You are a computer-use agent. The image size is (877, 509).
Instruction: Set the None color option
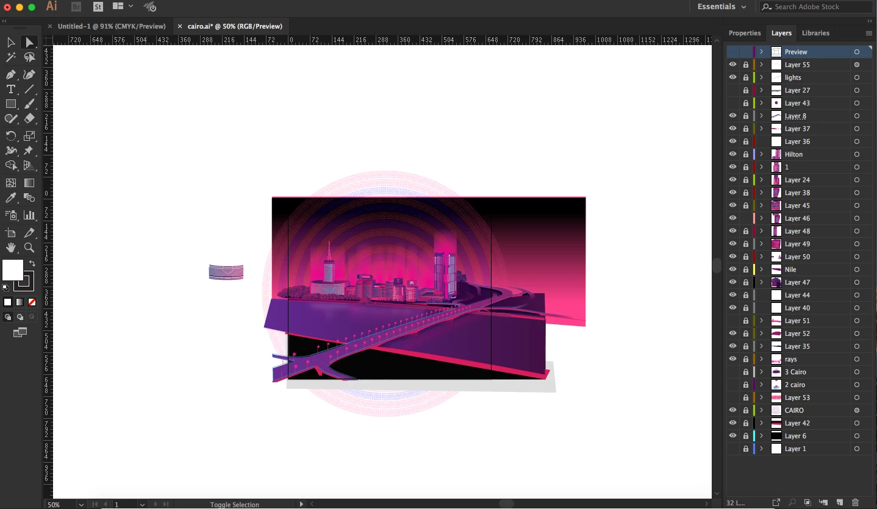click(x=32, y=302)
